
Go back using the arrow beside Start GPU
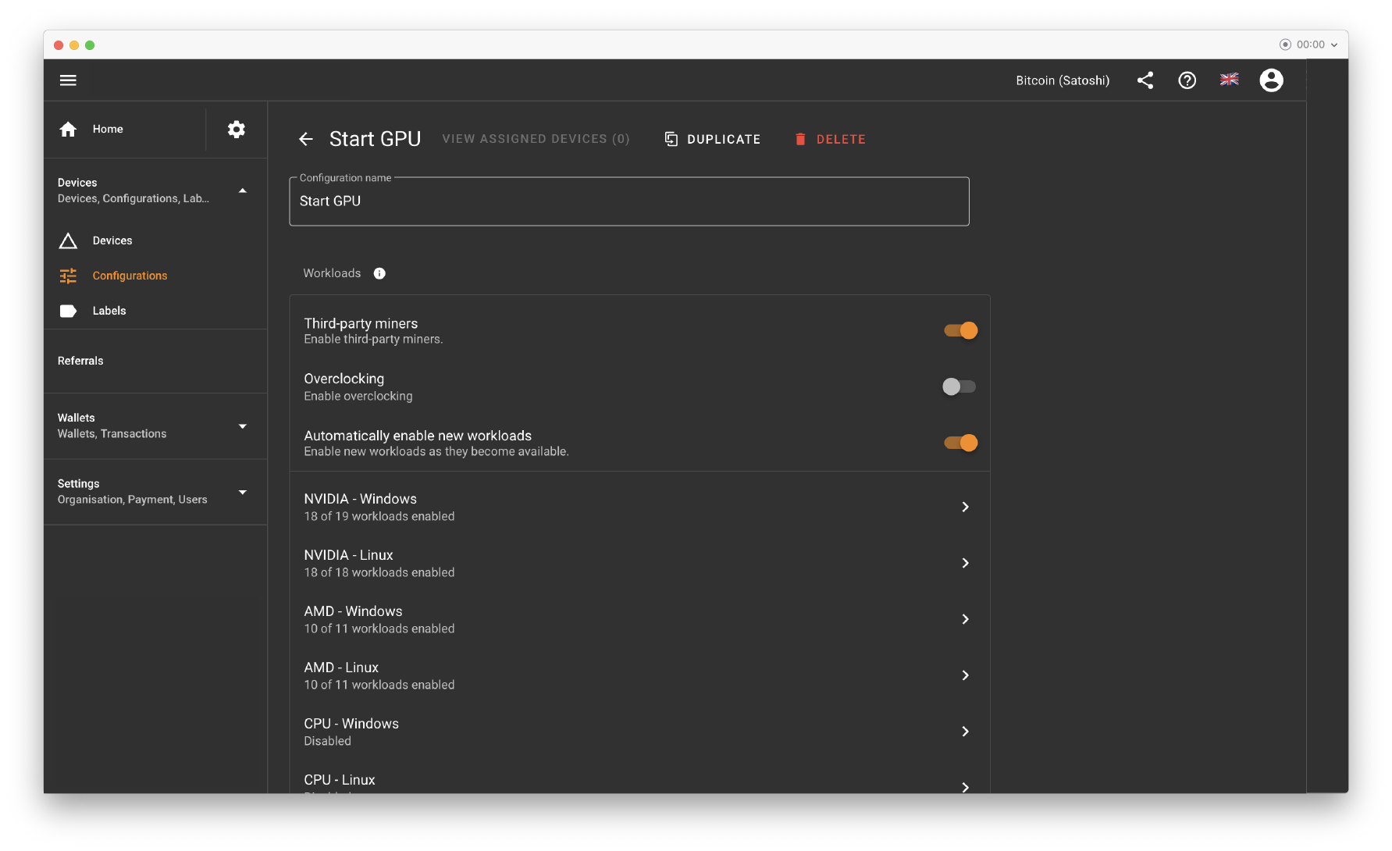pyautogui.click(x=306, y=139)
